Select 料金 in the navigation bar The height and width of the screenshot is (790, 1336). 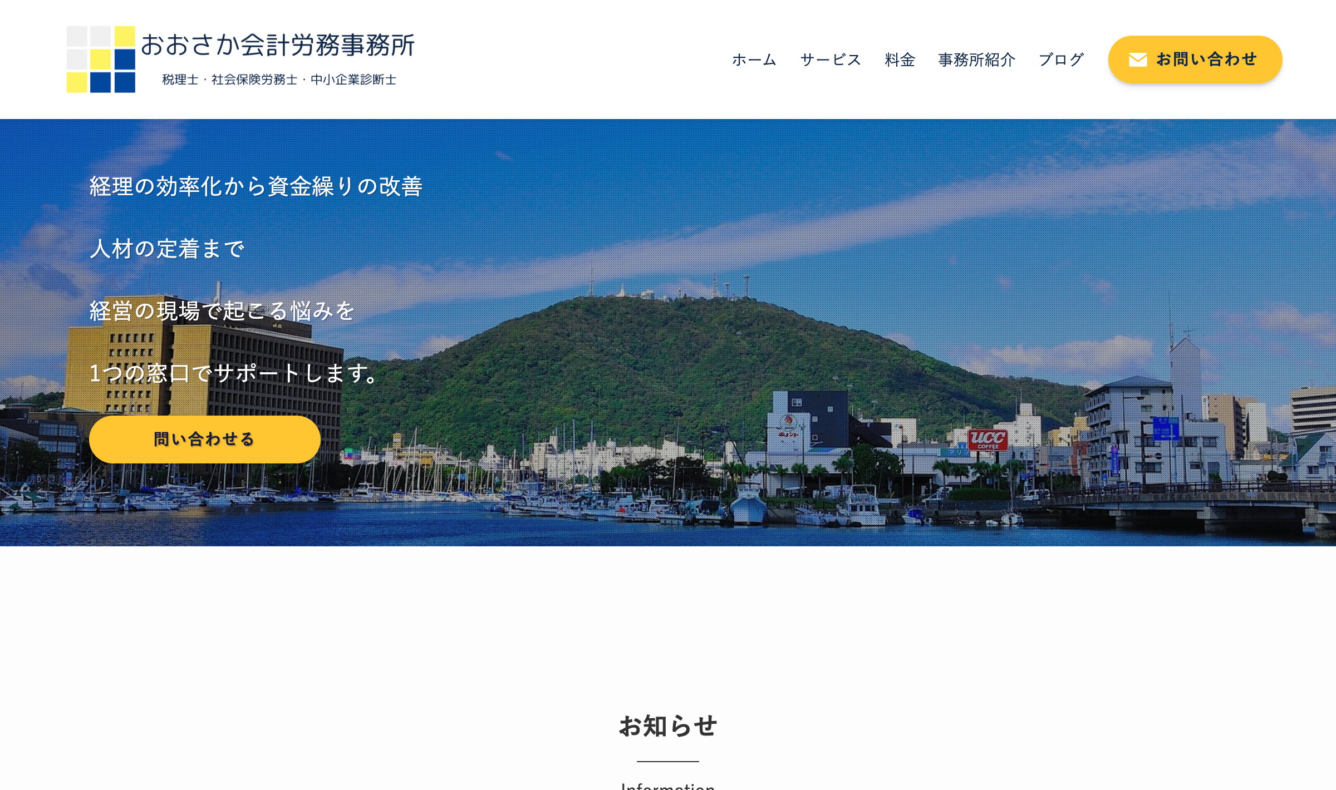(x=900, y=60)
